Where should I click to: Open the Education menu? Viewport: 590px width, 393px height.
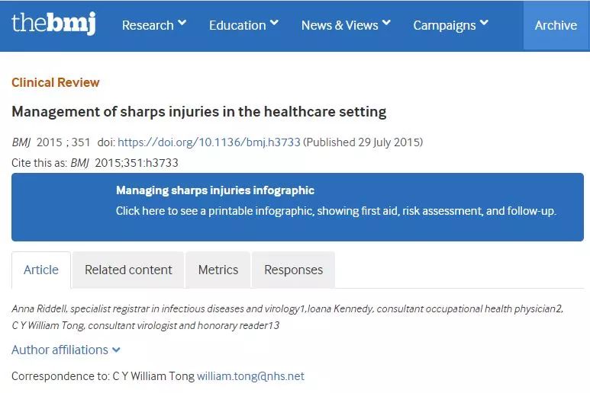[x=237, y=25]
